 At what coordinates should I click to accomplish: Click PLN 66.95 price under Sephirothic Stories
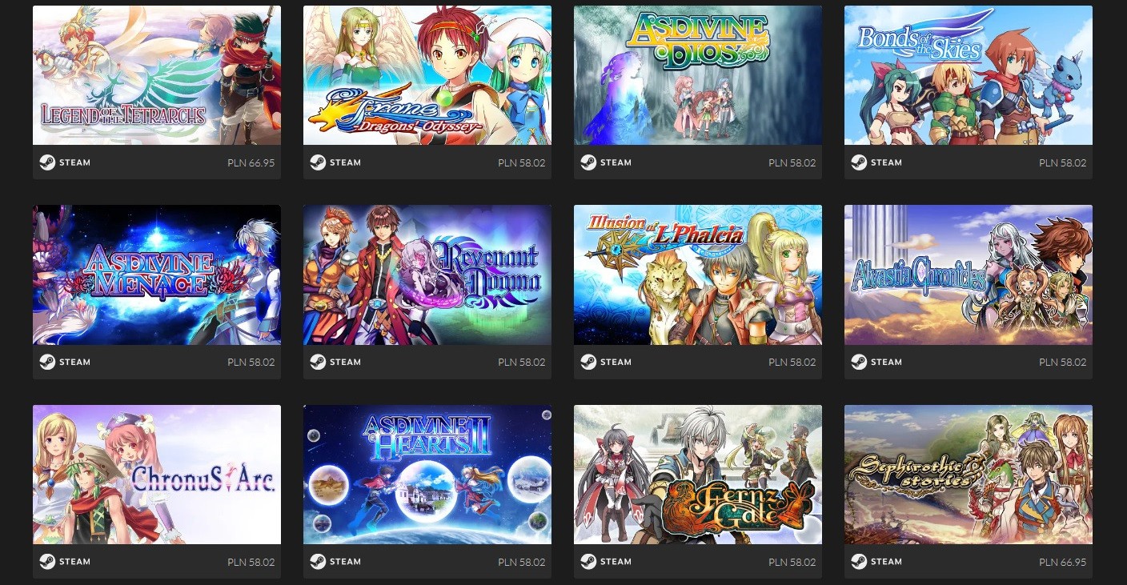[x=1062, y=562]
